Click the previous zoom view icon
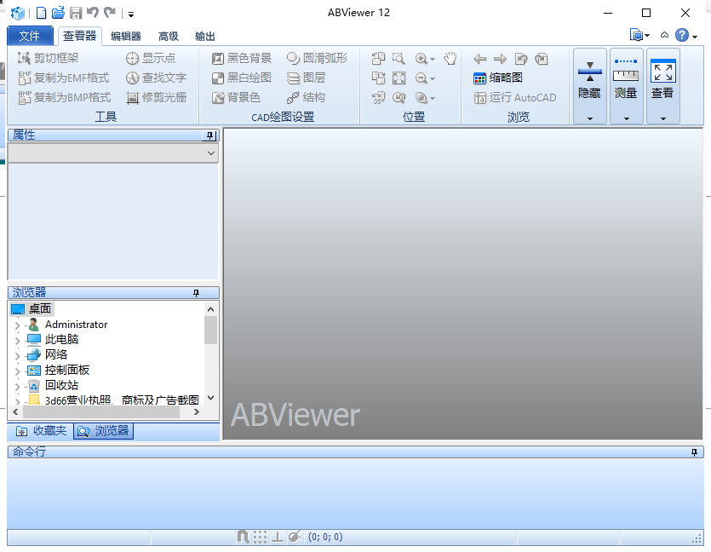 [399, 97]
